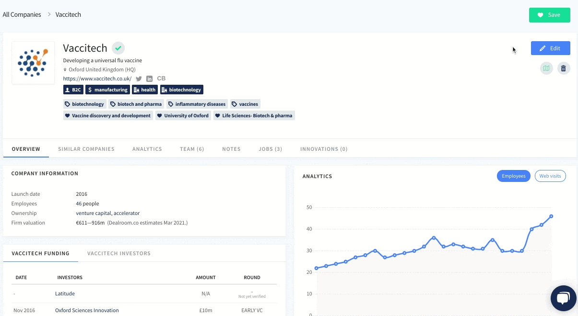The height and width of the screenshot is (316, 578).
Task: Click the green verified checkmark badge
Action: pos(118,48)
